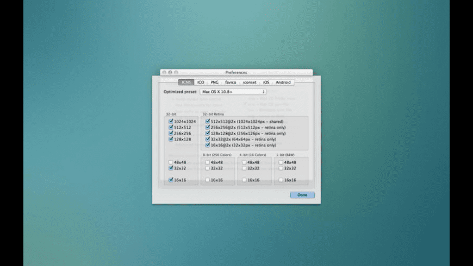Screen dimensions: 473x266
Task: Click the Done button
Action: coord(302,195)
